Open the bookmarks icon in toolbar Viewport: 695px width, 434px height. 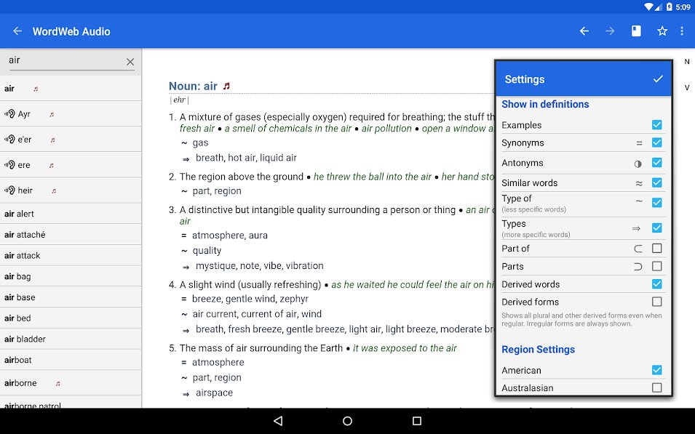[x=636, y=31]
